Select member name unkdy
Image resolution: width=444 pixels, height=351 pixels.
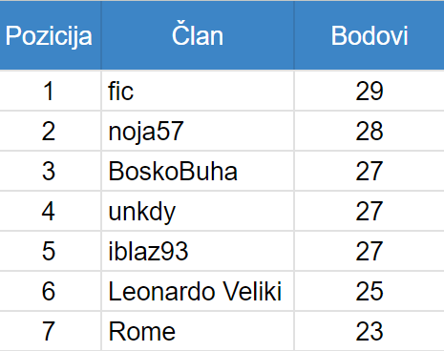(142, 212)
